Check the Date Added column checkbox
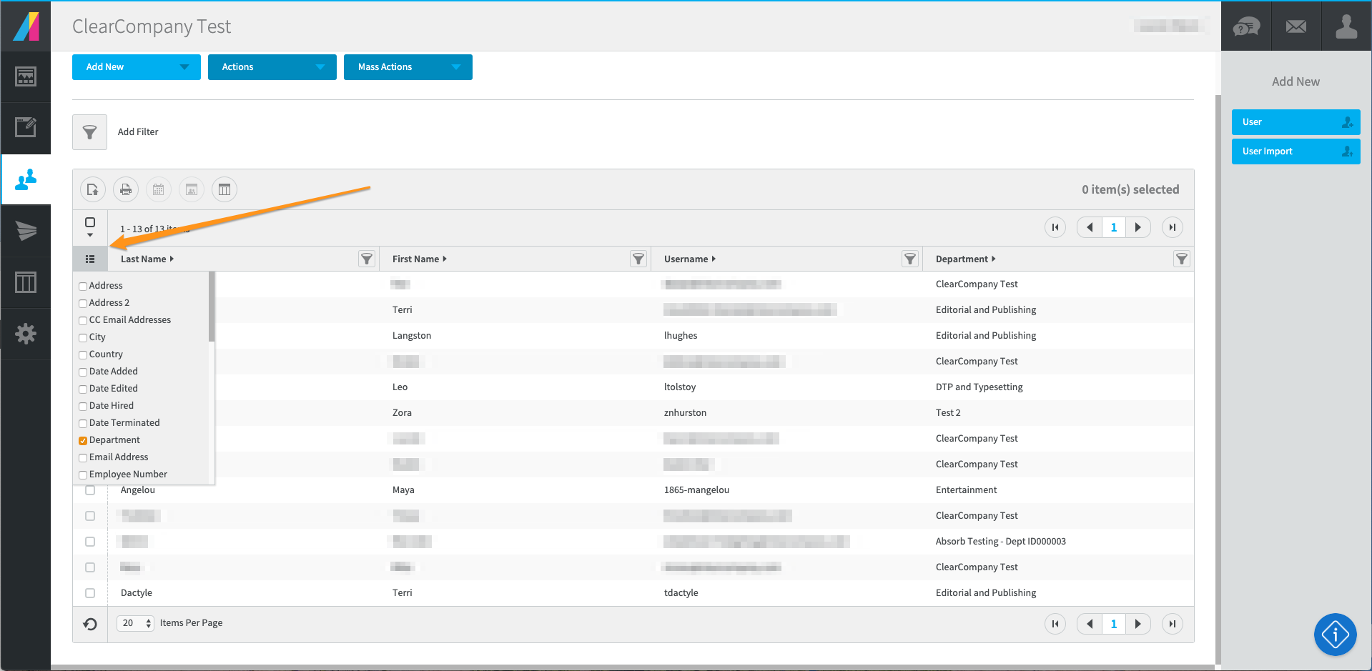 click(x=83, y=372)
